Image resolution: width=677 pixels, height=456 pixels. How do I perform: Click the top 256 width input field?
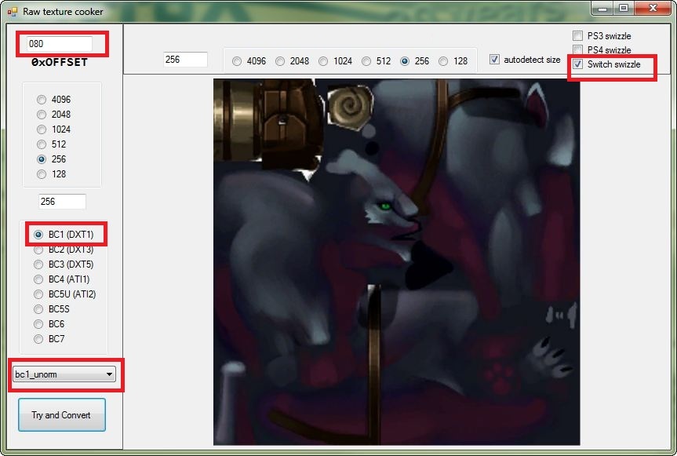pos(186,60)
